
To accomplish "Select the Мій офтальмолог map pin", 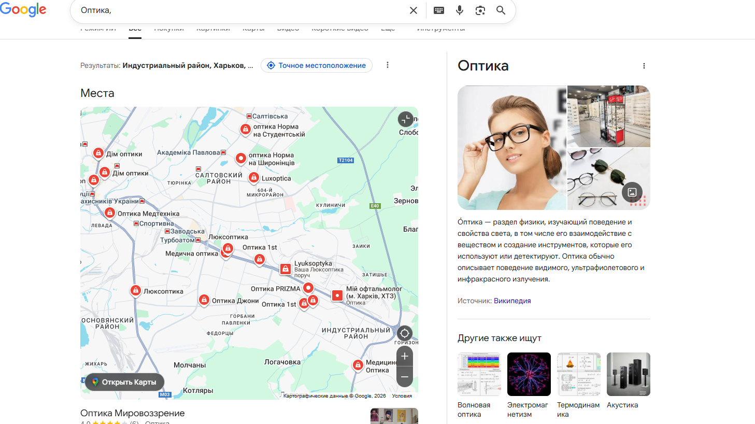I will [x=337, y=295].
